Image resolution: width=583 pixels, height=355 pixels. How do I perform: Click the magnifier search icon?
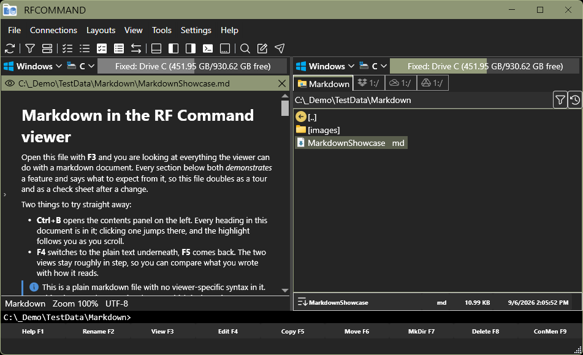coord(245,48)
